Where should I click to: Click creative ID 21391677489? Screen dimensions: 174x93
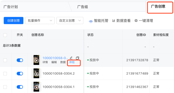pyautogui.click(x=137, y=74)
